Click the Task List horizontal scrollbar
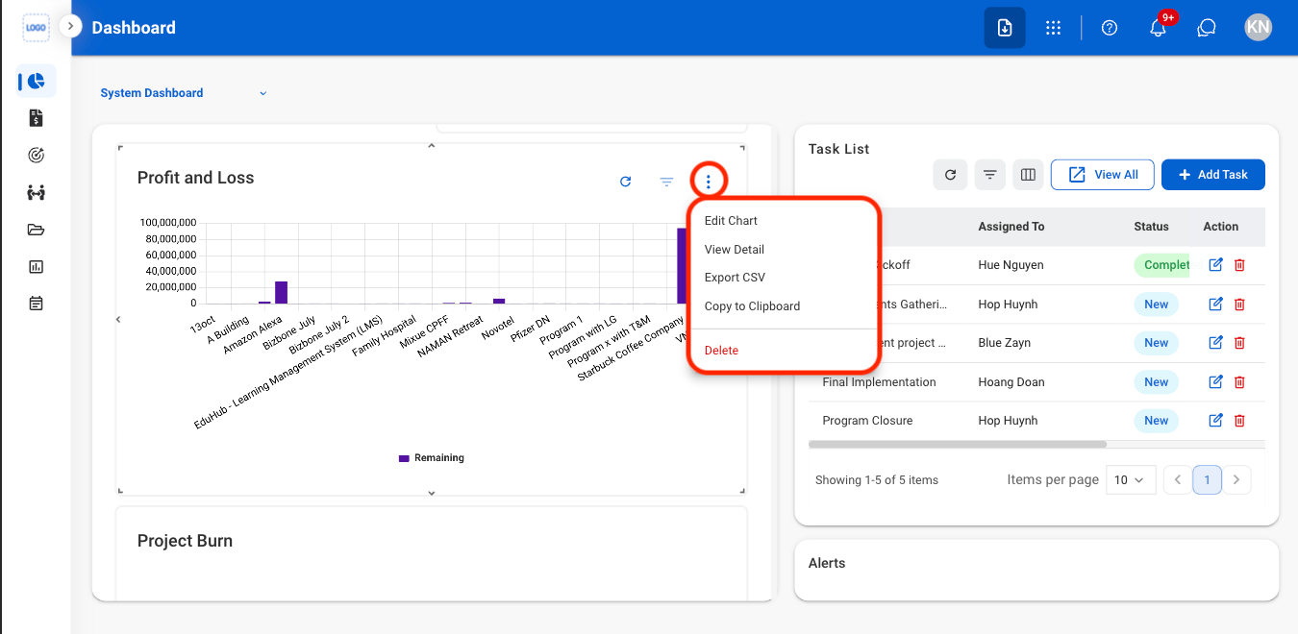 pyautogui.click(x=958, y=445)
